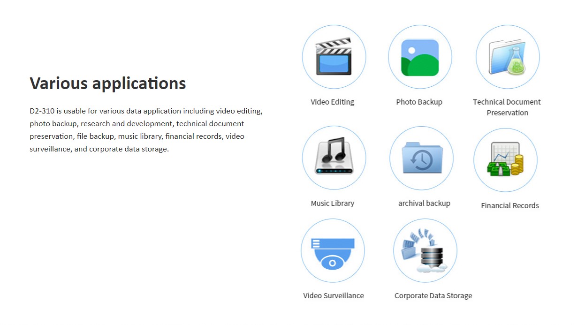Select the "Photo Backup" caption

pos(419,102)
